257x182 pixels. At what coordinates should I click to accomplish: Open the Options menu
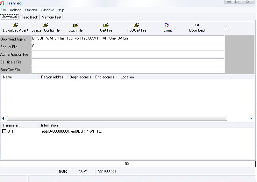(x=31, y=10)
